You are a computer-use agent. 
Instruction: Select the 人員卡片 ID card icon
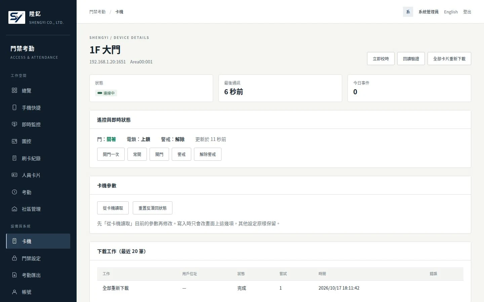coord(14,175)
